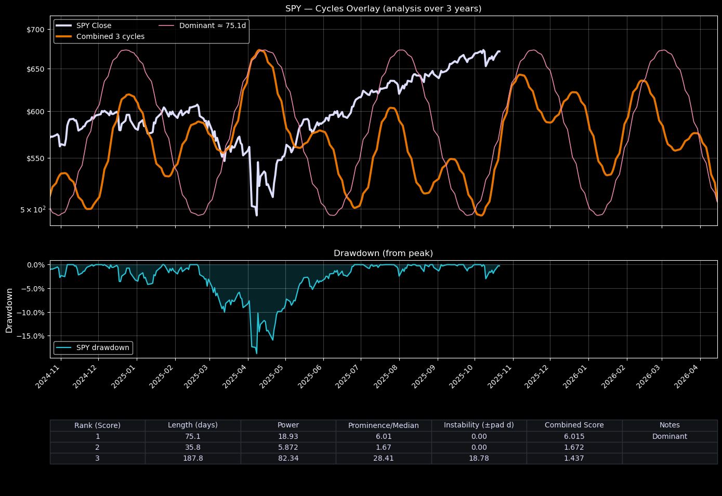Viewport: 722px width, 496px height.
Task: Click the 'Notes' table header
Action: point(670,425)
